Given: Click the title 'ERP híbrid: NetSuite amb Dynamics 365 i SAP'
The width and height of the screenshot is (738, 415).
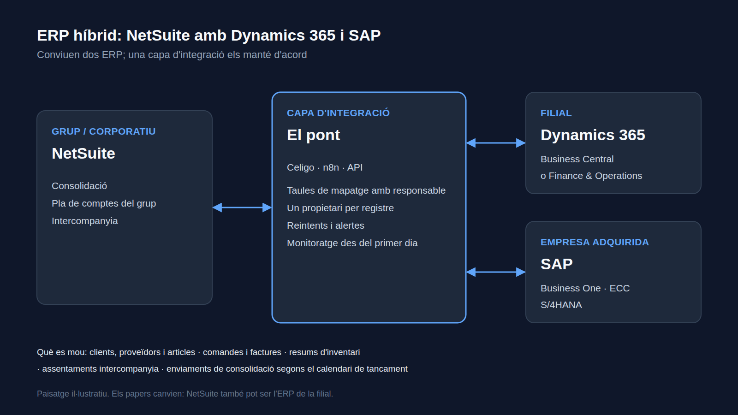Looking at the screenshot, I should [208, 36].
